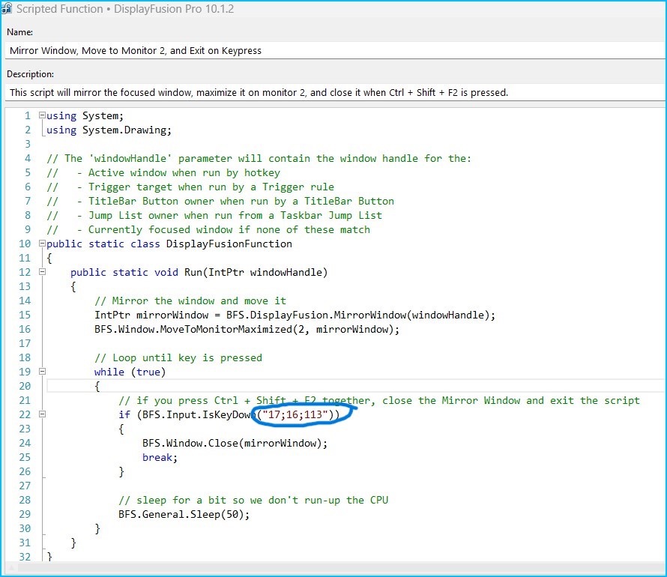667x577 pixels.
Task: Collapse the while (true) loop block
Action: (x=42, y=372)
